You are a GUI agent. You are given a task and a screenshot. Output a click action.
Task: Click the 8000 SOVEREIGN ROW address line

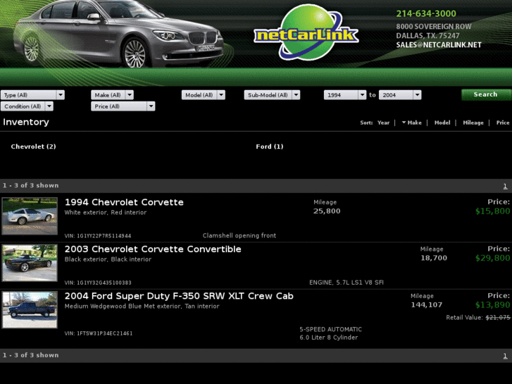pos(434,27)
